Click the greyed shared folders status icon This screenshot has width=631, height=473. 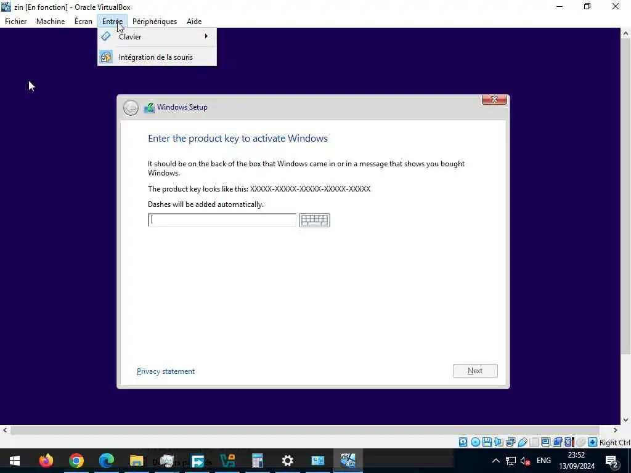click(534, 442)
